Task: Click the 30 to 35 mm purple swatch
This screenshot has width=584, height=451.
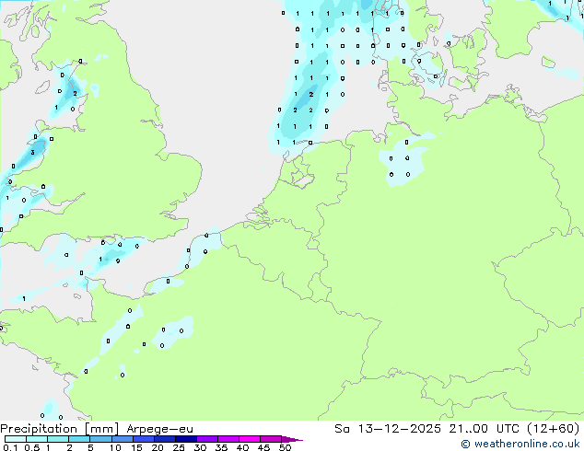Action: coord(206,439)
